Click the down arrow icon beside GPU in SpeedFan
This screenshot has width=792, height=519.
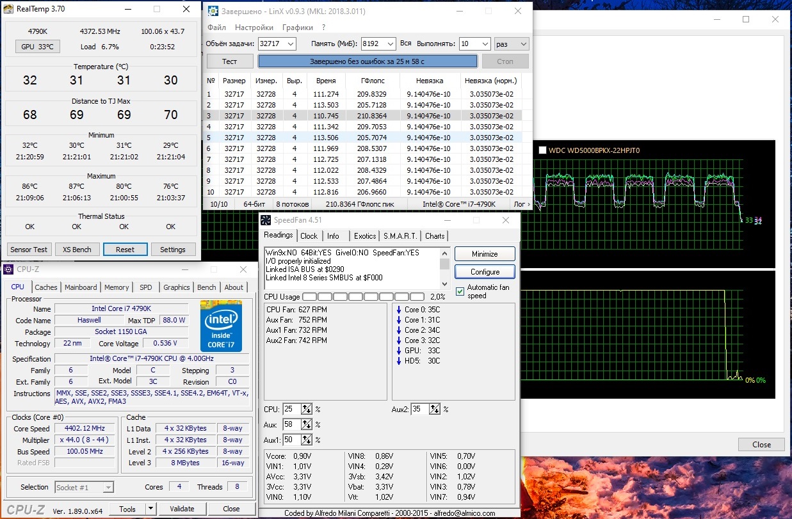pos(398,351)
